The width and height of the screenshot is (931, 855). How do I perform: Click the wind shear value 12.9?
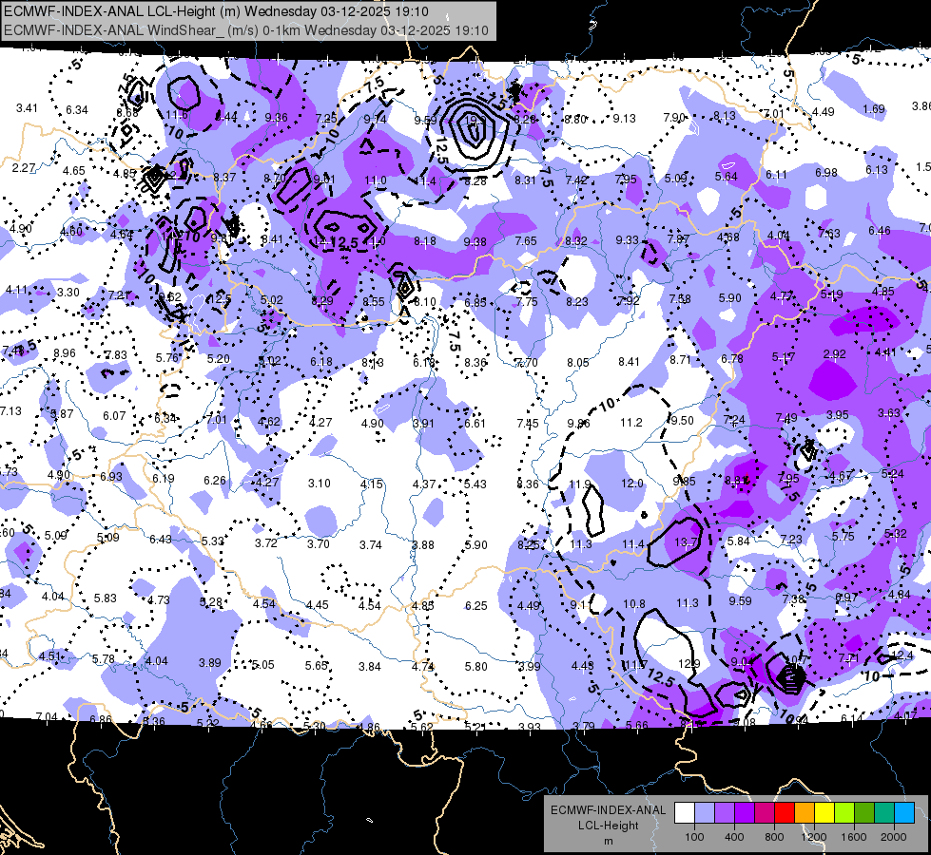(689, 664)
